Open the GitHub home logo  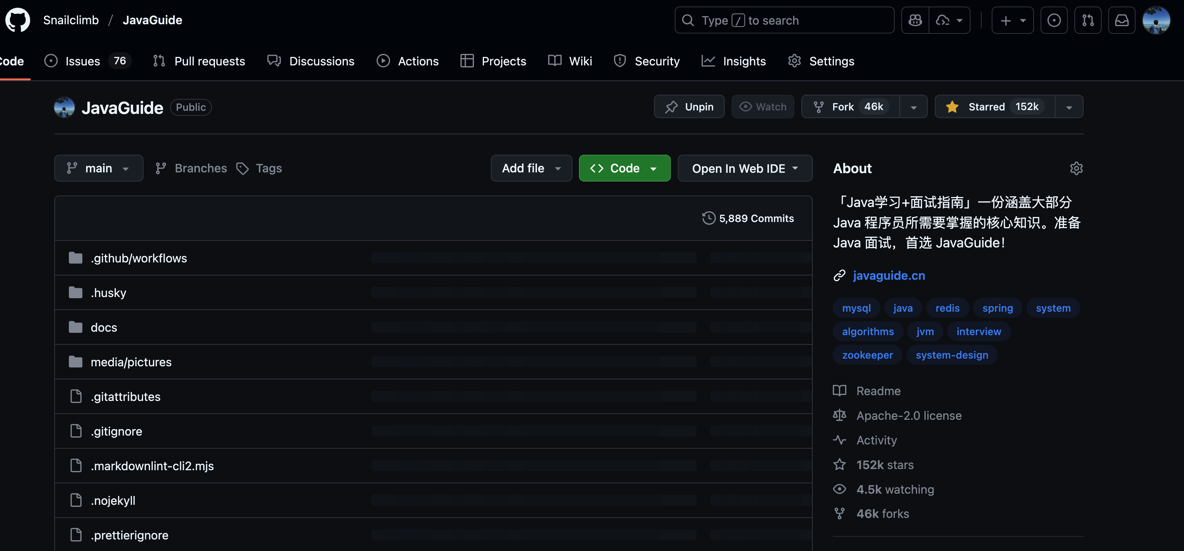(x=17, y=20)
